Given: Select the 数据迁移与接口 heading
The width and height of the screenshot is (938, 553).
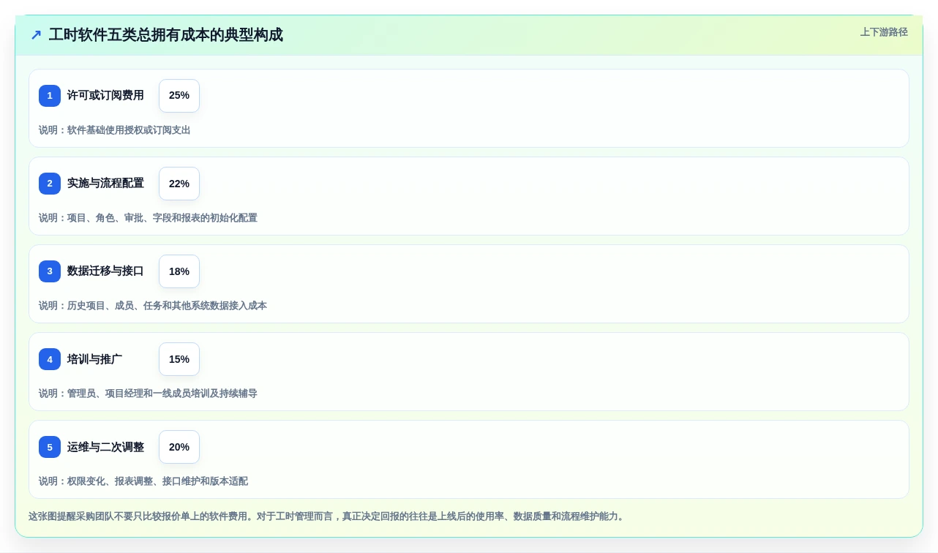Looking at the screenshot, I should point(105,271).
